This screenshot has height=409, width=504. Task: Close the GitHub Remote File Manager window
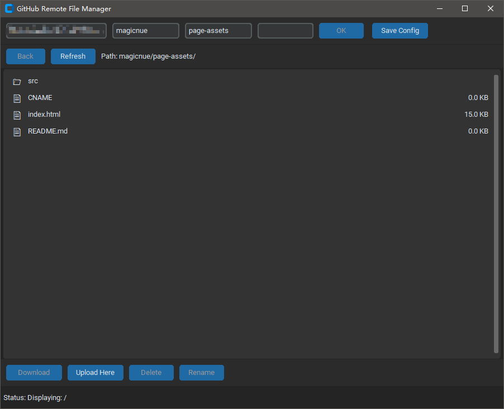coord(490,8)
